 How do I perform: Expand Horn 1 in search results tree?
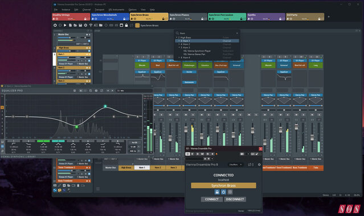[179, 41]
